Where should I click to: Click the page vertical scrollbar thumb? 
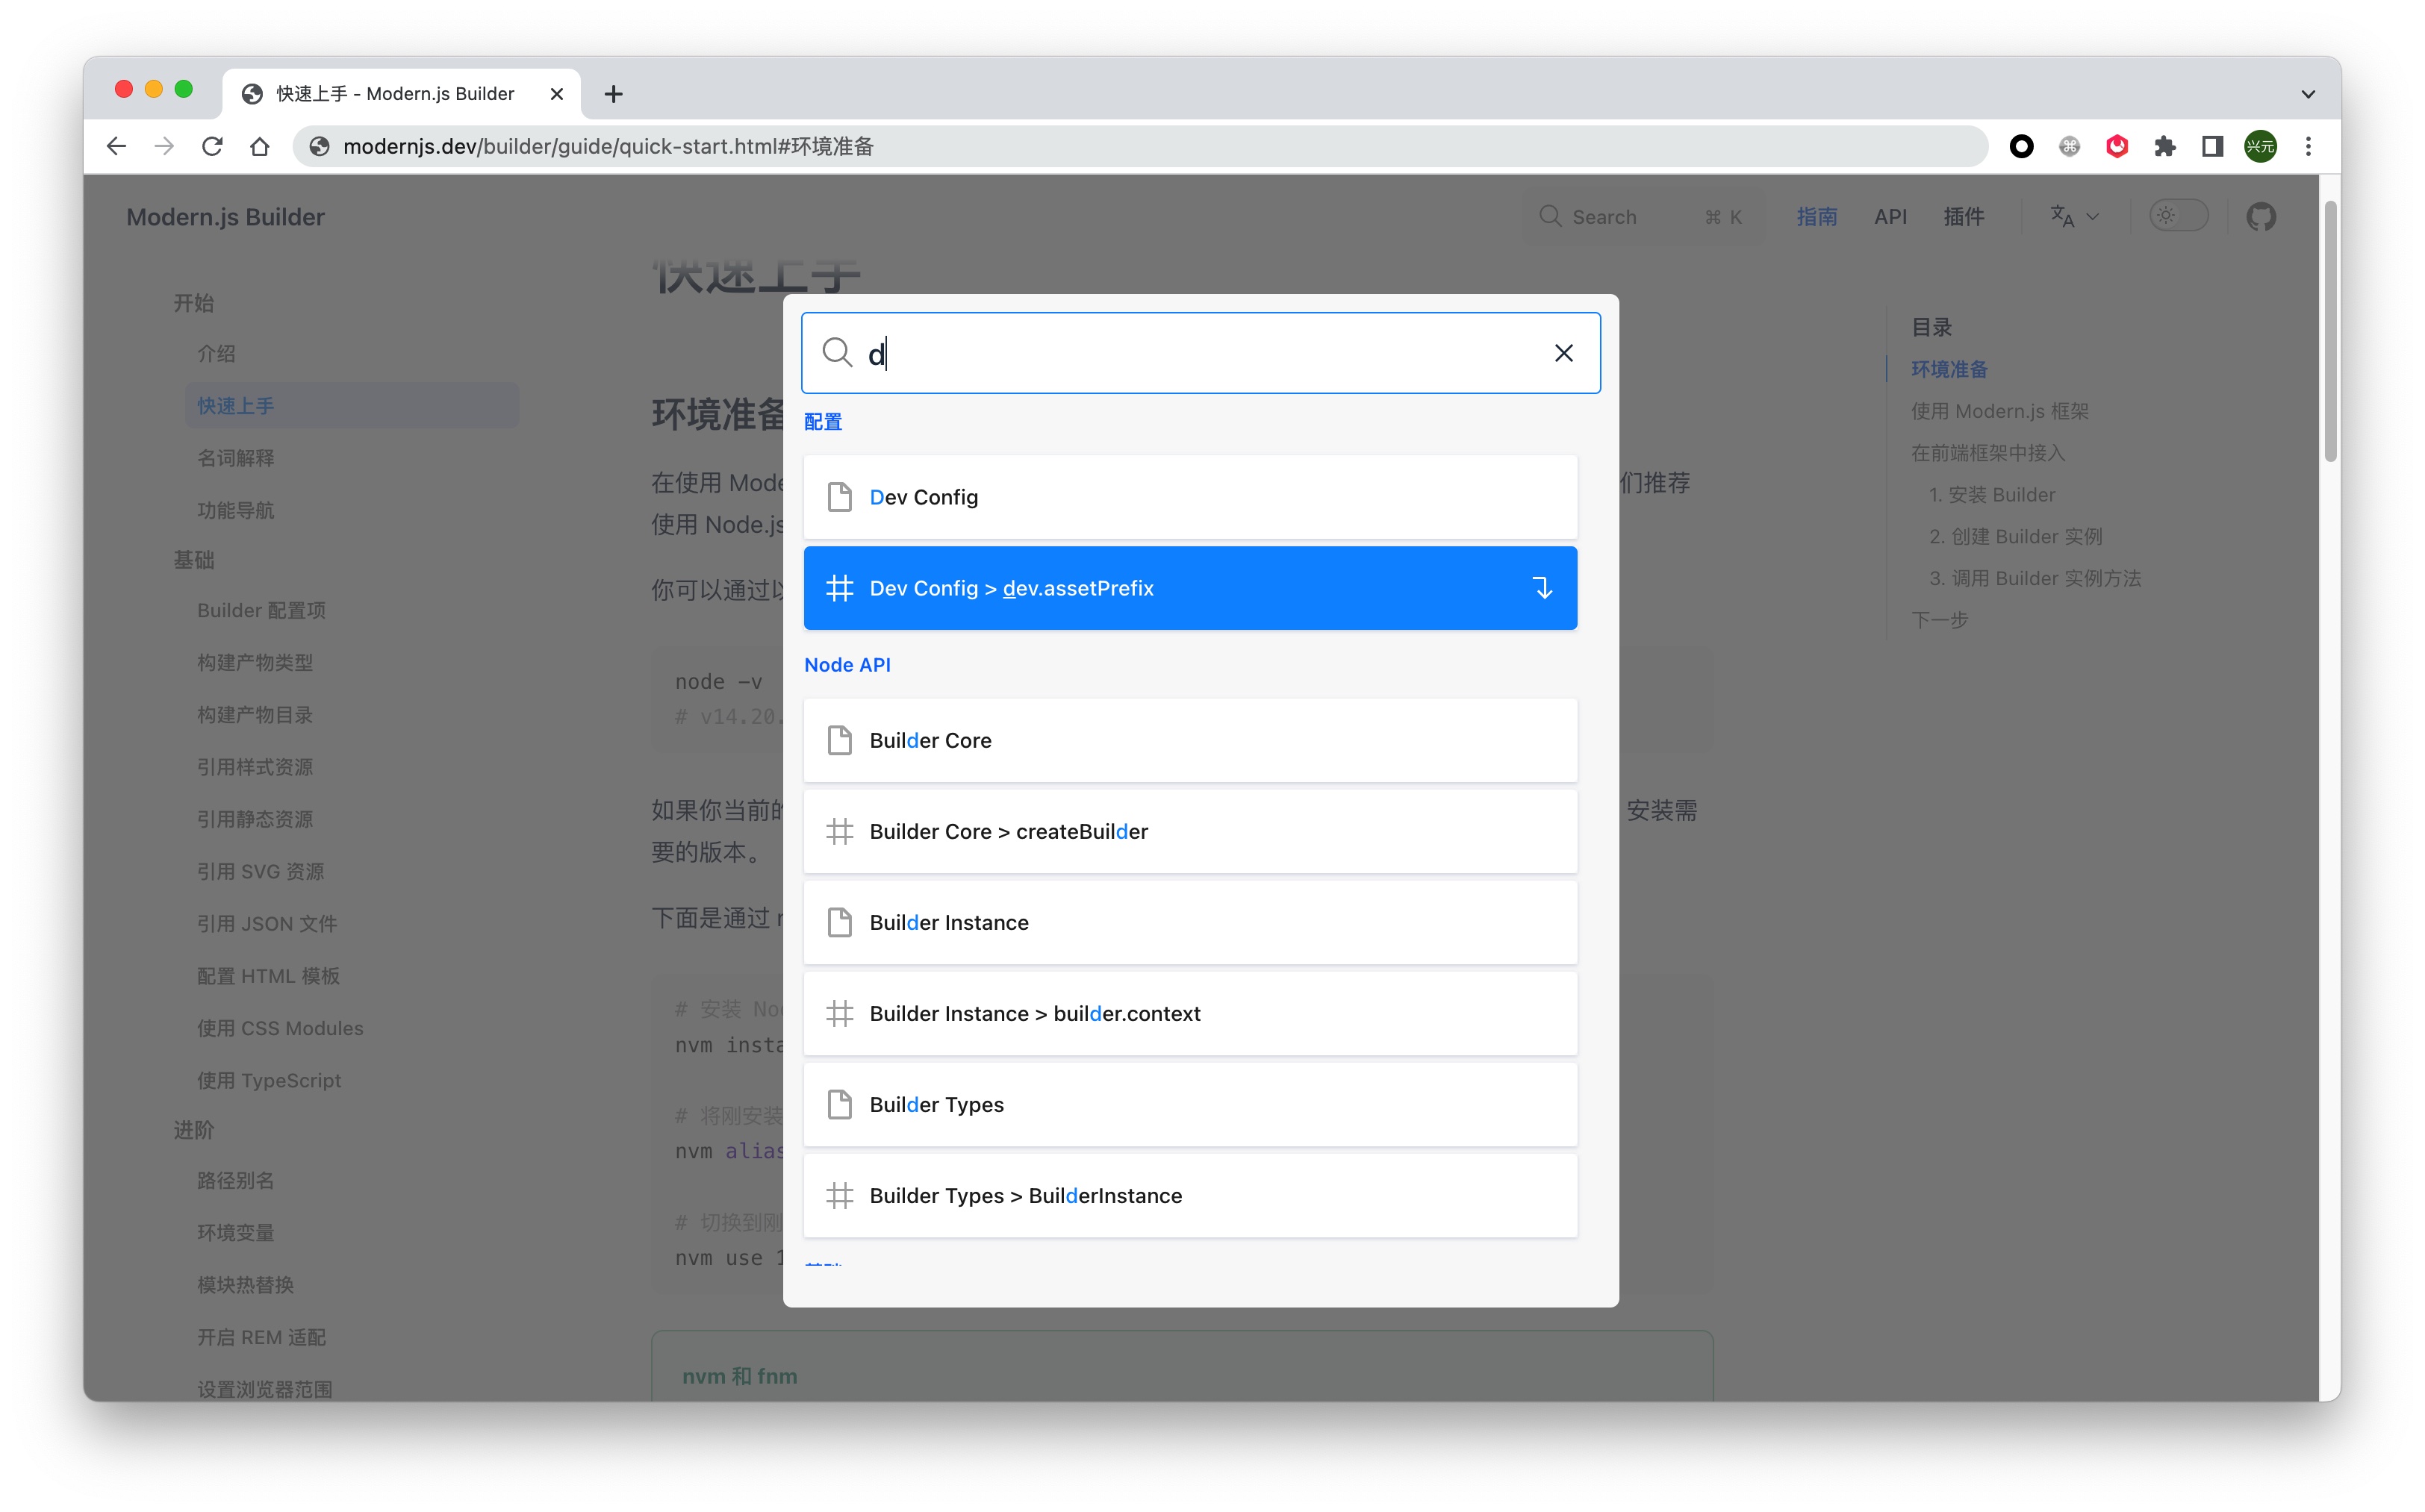click(2330, 331)
